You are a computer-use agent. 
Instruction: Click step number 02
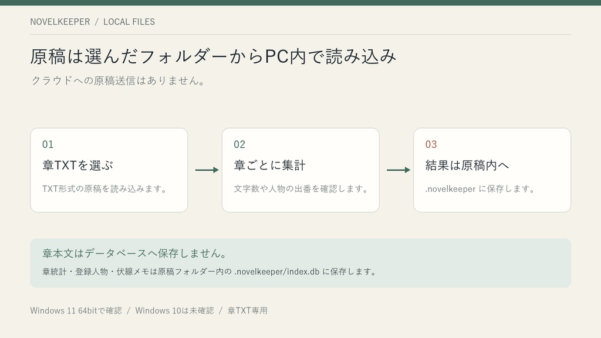(239, 144)
